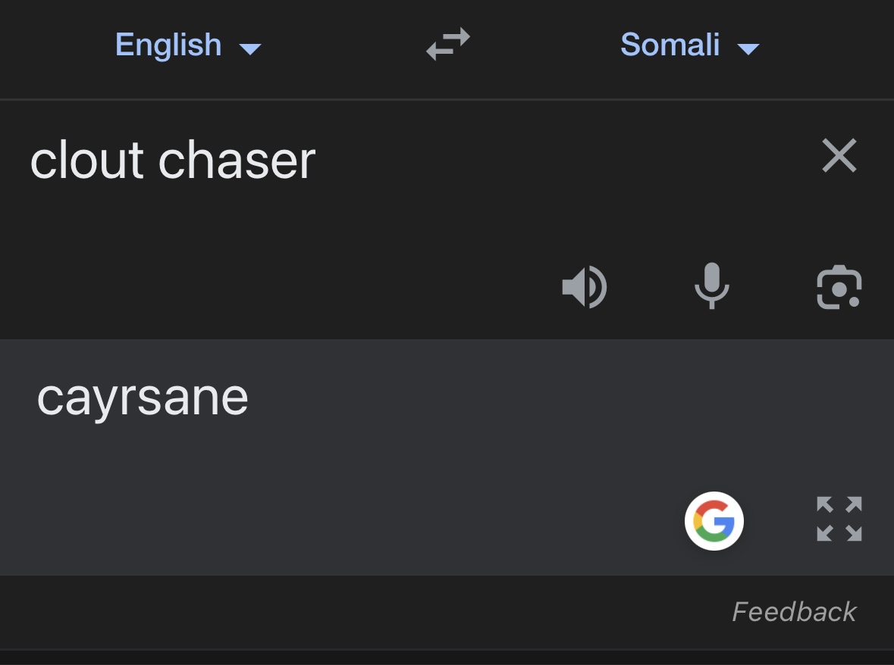Select the English source language label
This screenshot has height=665, width=894.
pos(168,45)
